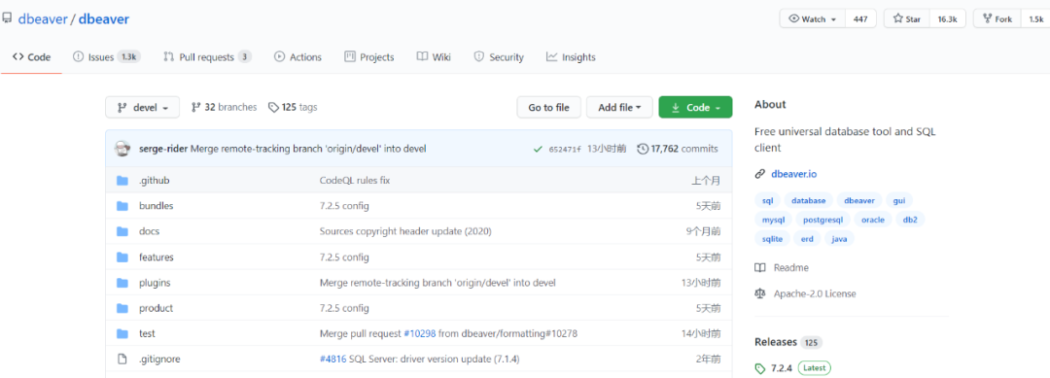Star the dbeaver repository

click(906, 19)
